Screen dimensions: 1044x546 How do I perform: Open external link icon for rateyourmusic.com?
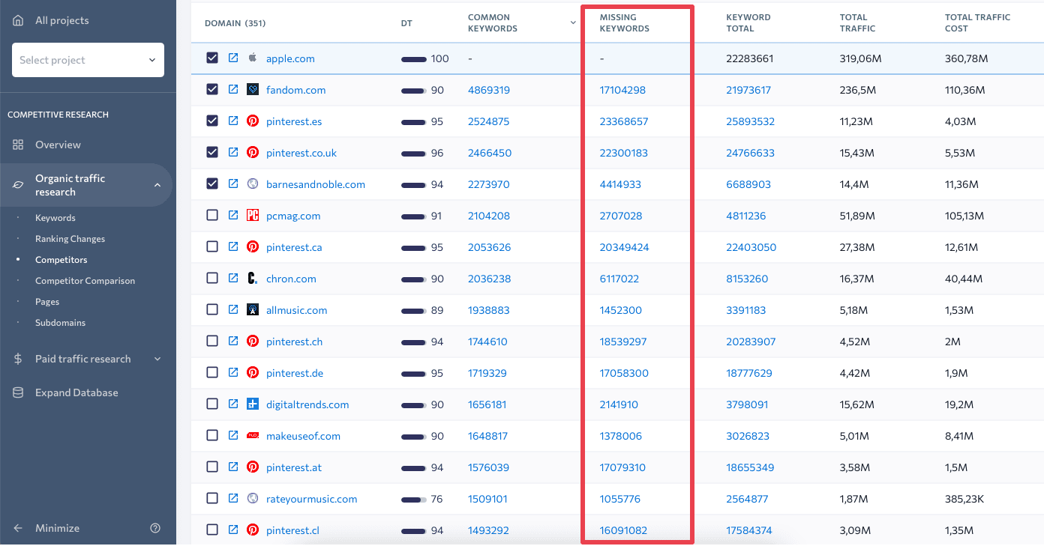point(233,499)
